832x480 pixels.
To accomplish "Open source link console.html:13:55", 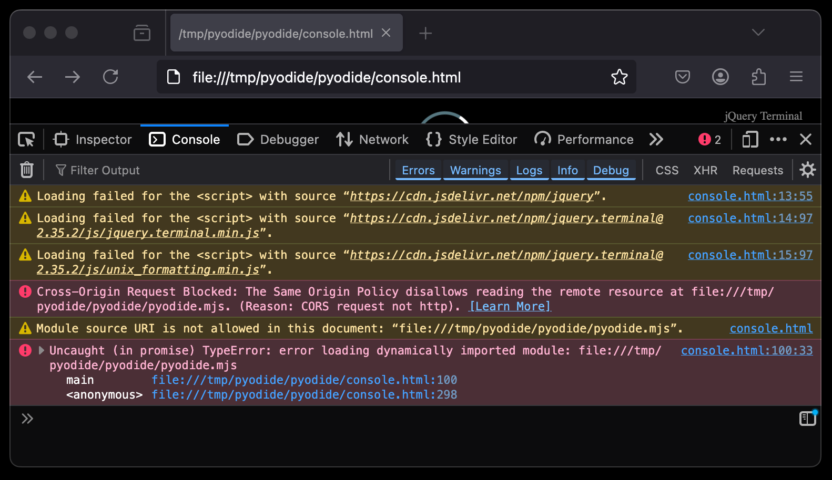I will click(750, 196).
